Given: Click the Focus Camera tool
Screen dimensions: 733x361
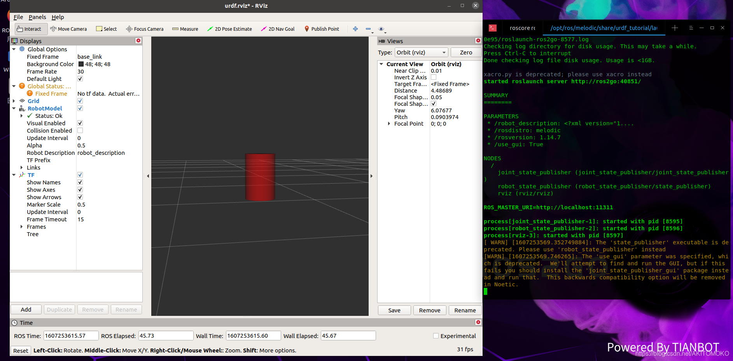Looking at the screenshot, I should (145, 29).
